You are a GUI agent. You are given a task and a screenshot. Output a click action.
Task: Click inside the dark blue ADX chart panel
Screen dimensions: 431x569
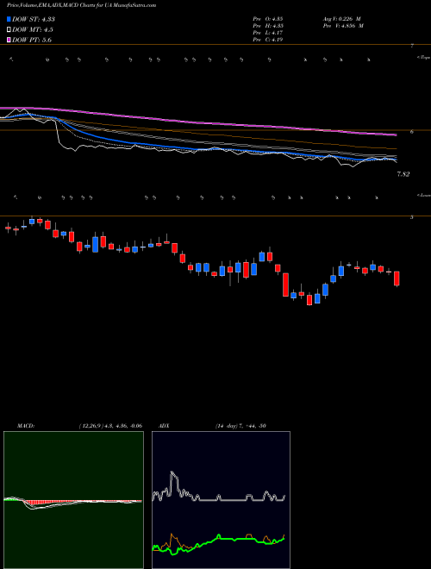click(221, 500)
